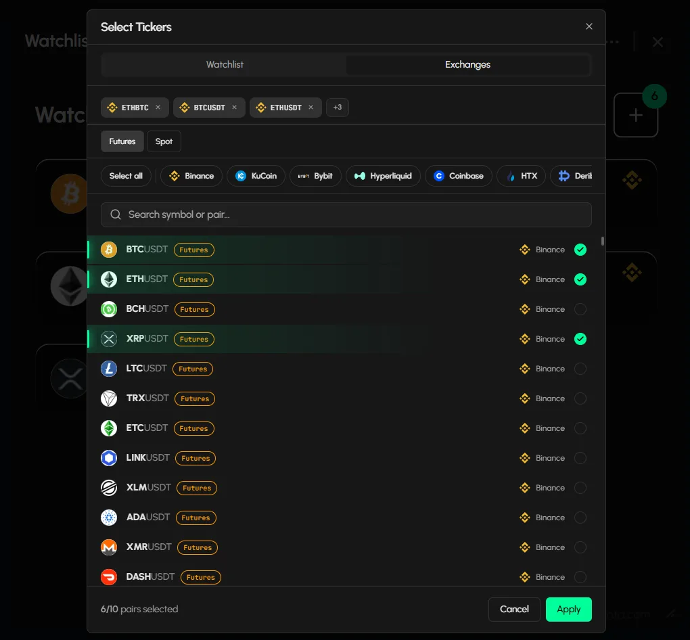Check the DASHUSDT Futures pair
Screen dimensions: 690x640
(x=580, y=577)
